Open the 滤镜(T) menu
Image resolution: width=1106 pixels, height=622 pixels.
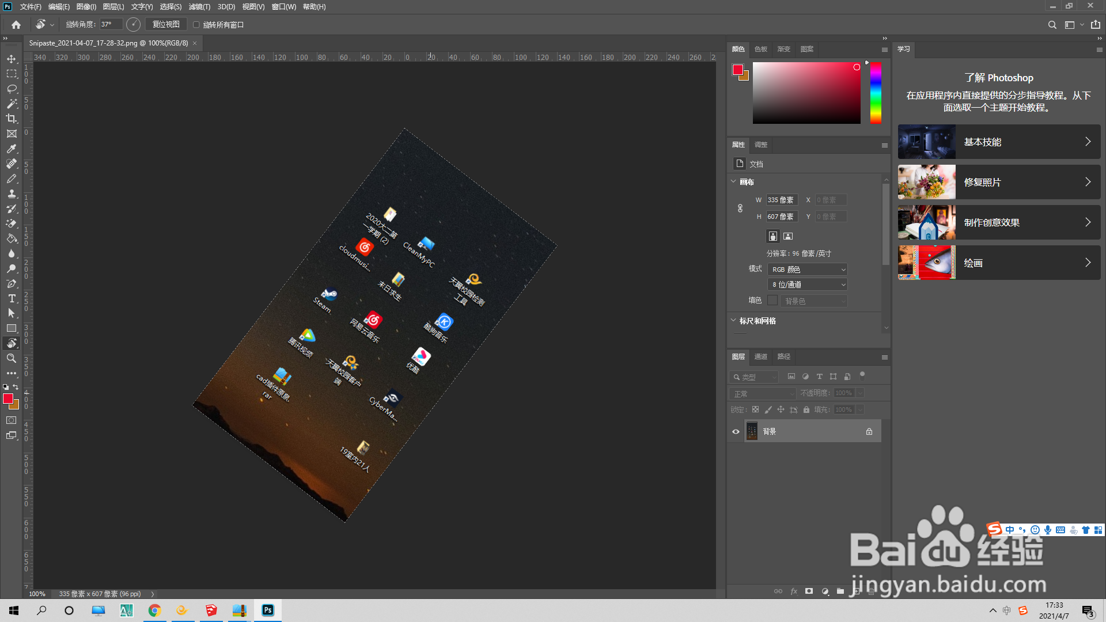199,7
